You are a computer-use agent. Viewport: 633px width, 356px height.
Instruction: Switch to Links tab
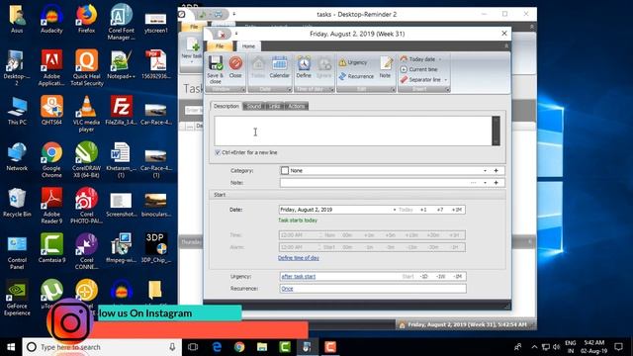275,106
